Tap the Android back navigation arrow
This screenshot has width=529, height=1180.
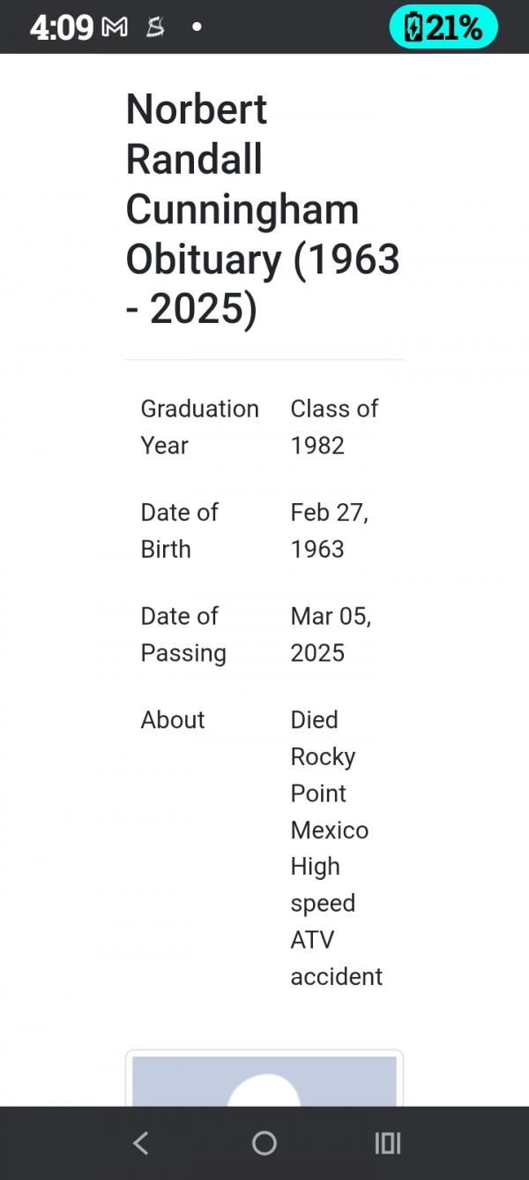pos(140,1143)
